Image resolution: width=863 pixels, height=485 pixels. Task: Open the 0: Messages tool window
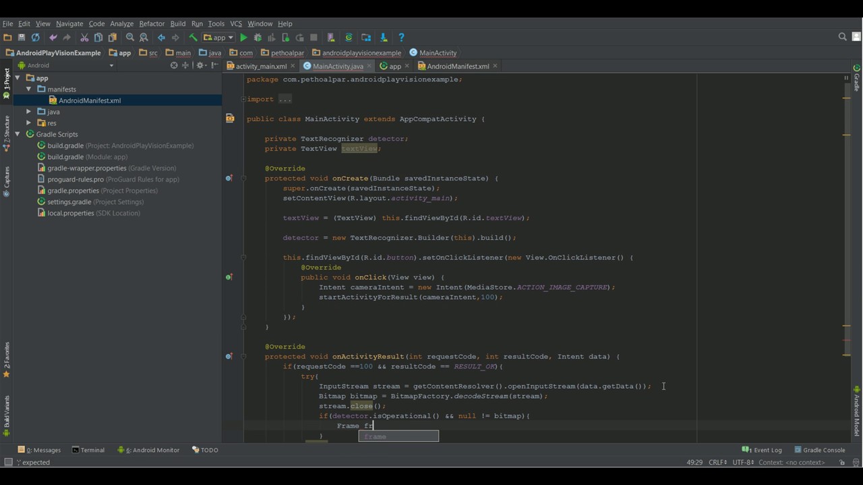click(x=39, y=450)
